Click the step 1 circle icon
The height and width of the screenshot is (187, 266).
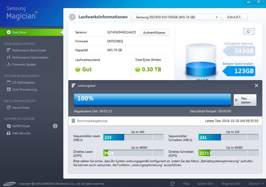coord(72,17)
